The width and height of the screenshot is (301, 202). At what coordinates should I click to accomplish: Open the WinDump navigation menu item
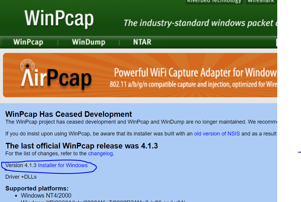[x=88, y=42]
